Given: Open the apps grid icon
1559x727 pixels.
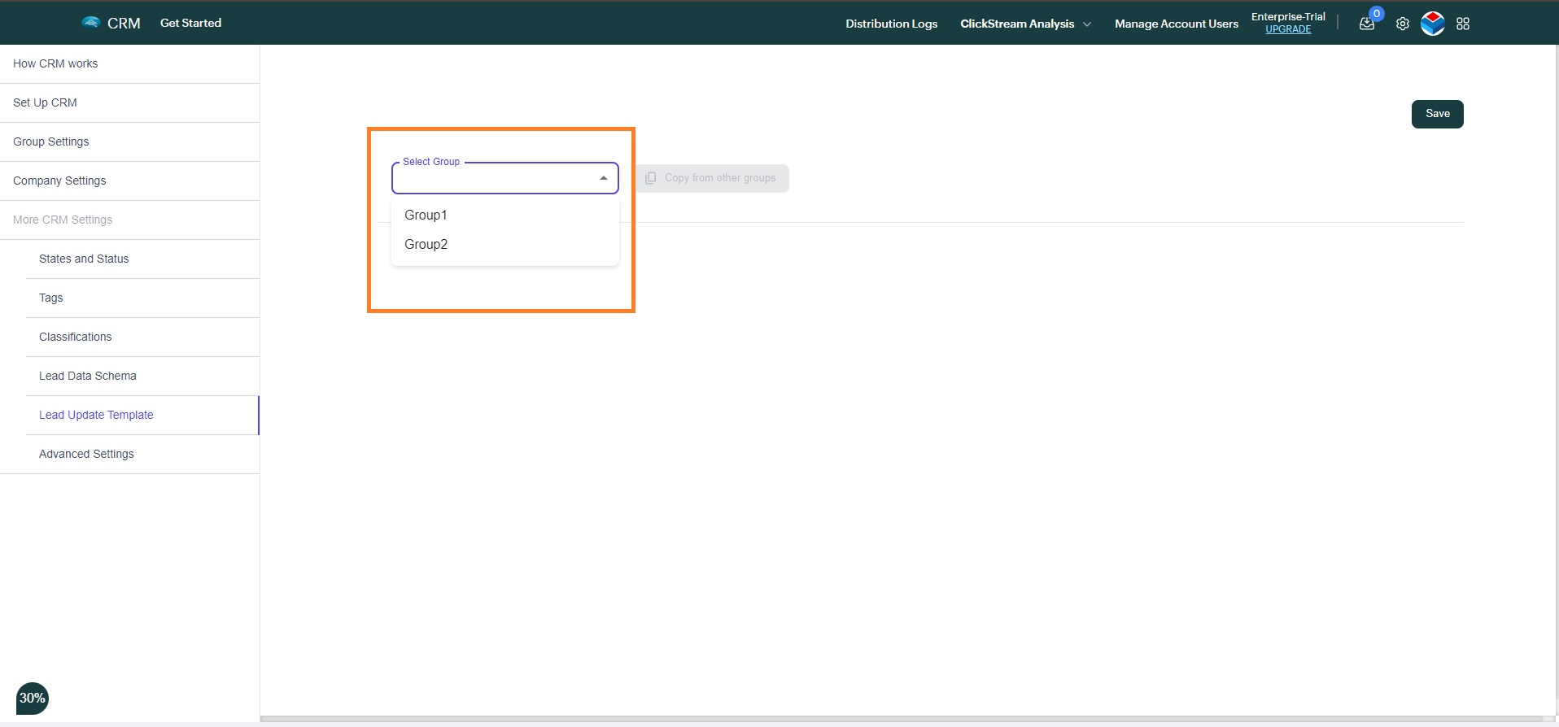Looking at the screenshot, I should 1463,24.
